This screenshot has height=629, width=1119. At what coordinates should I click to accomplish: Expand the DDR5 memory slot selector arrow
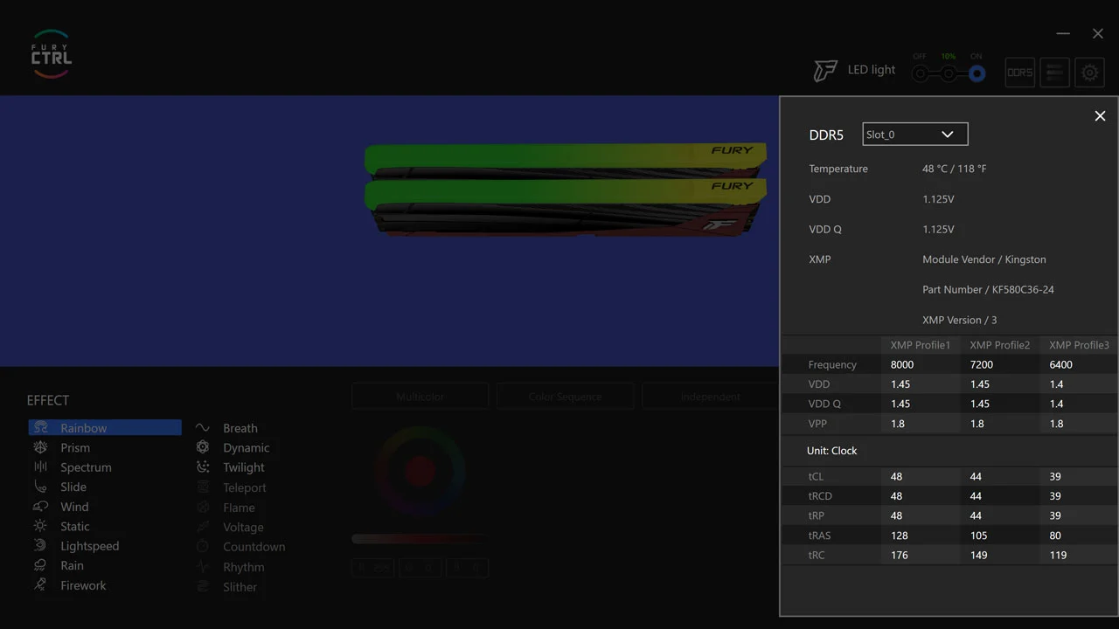coord(948,134)
